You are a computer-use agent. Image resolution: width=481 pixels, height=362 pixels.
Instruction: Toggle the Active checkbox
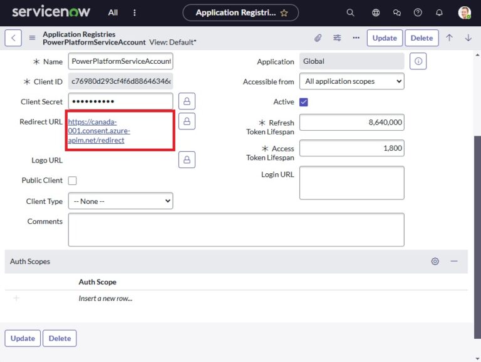(x=304, y=102)
